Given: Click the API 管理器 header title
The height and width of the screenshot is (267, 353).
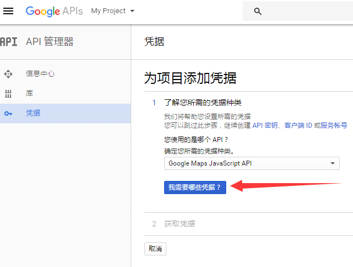Looking at the screenshot, I should point(50,42).
